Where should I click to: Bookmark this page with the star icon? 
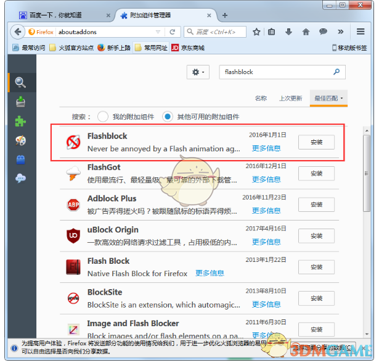(256, 32)
